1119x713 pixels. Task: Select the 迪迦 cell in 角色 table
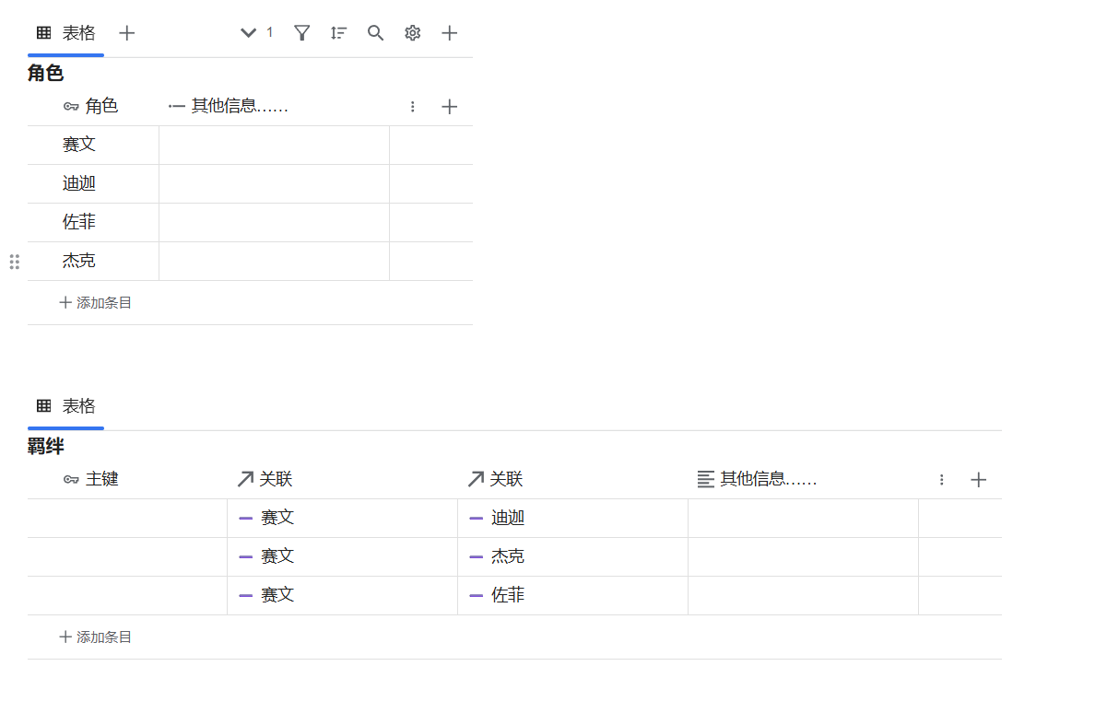coord(93,184)
